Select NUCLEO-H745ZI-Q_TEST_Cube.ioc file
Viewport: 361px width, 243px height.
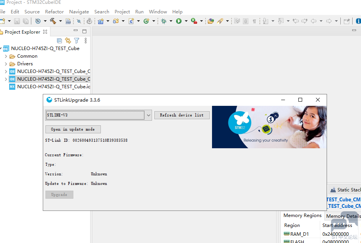point(53,87)
